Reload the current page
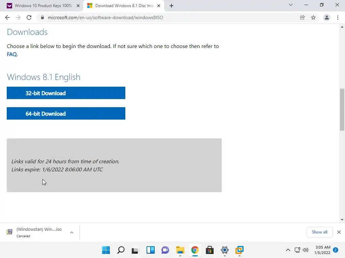This screenshot has width=345, height=258. click(x=29, y=17)
